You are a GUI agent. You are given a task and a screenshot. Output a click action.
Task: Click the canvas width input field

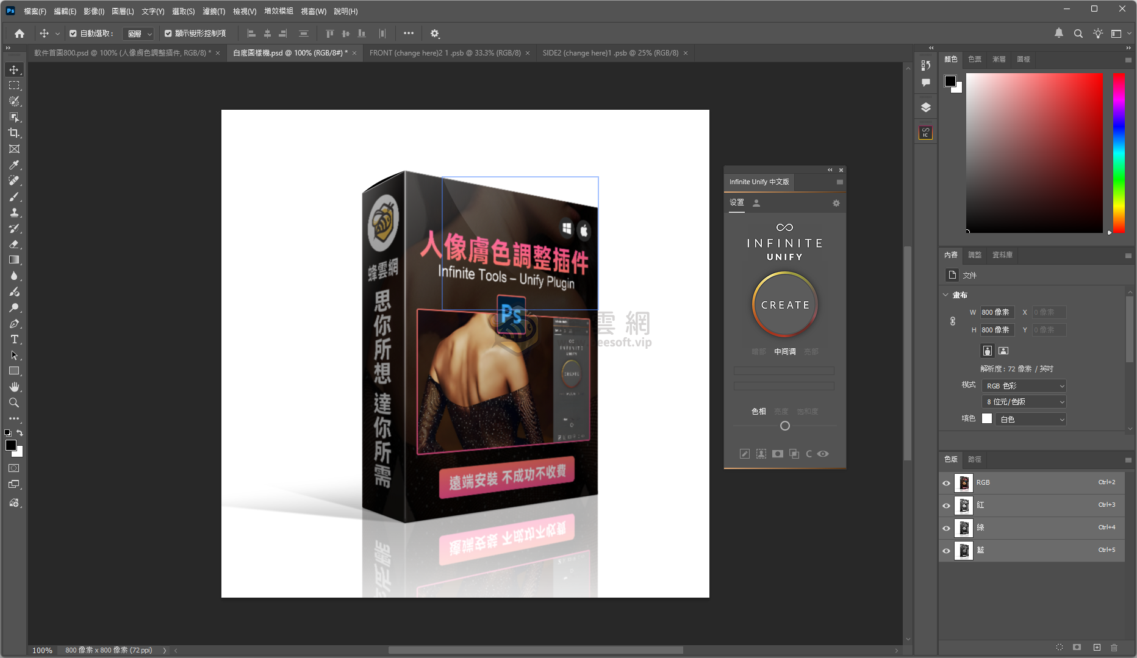[x=997, y=312]
